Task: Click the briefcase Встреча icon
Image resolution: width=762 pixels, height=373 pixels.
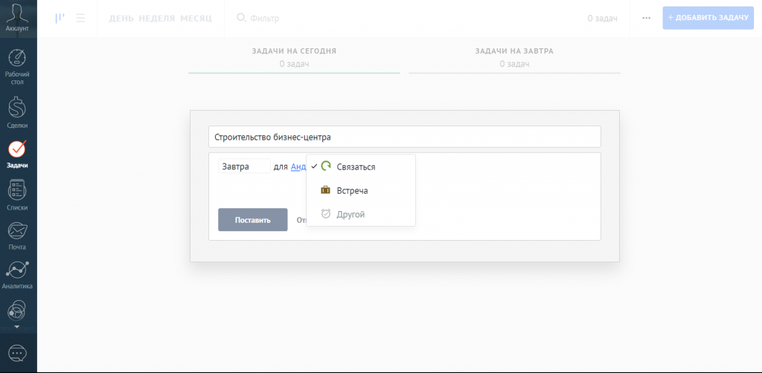Action: pos(326,190)
